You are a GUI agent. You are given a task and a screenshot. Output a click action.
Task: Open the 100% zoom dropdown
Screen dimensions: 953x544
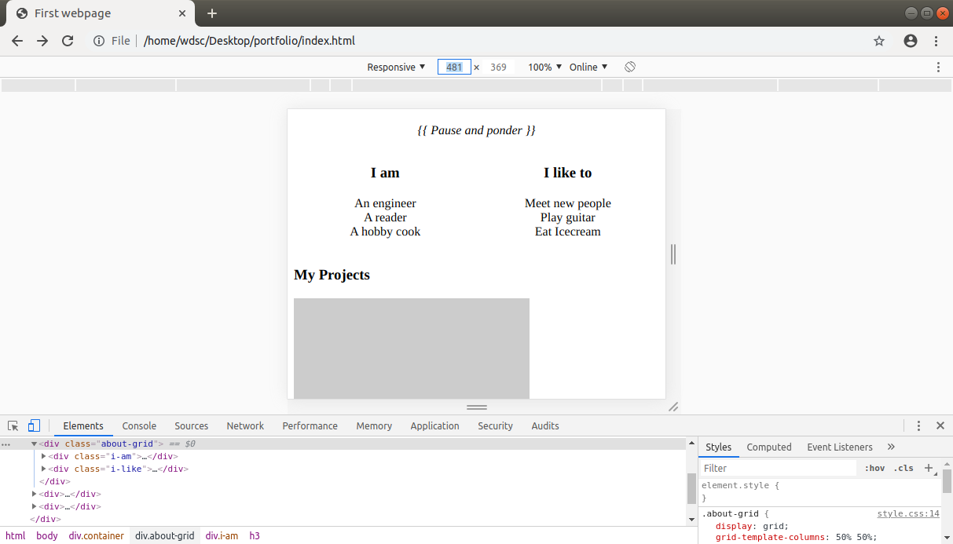tap(544, 67)
